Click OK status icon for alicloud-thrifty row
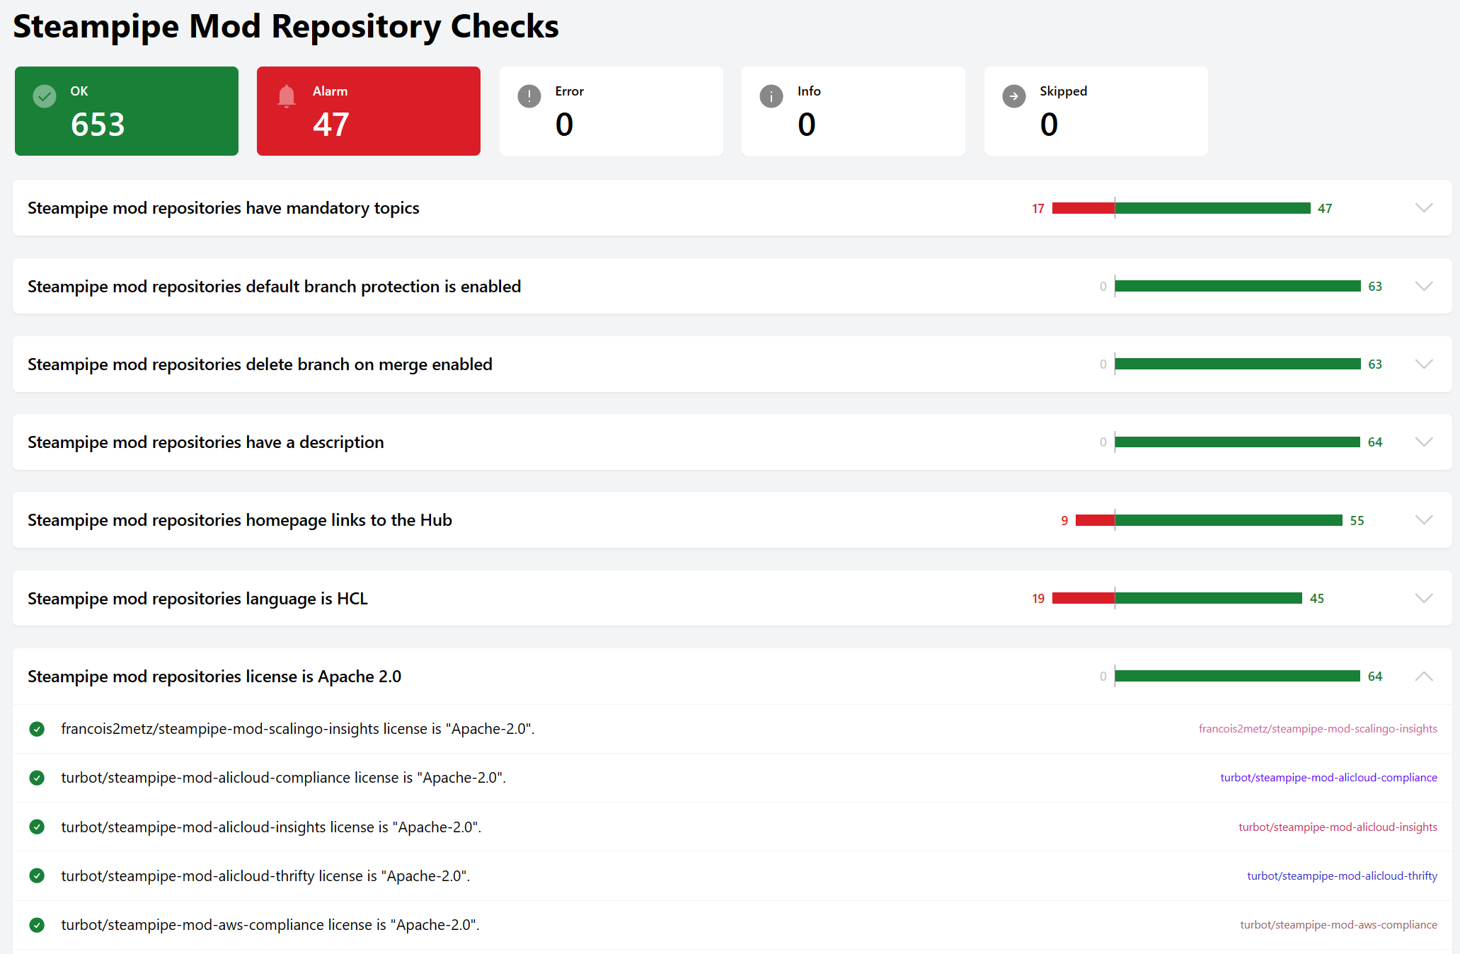The width and height of the screenshot is (1460, 954). (37, 875)
